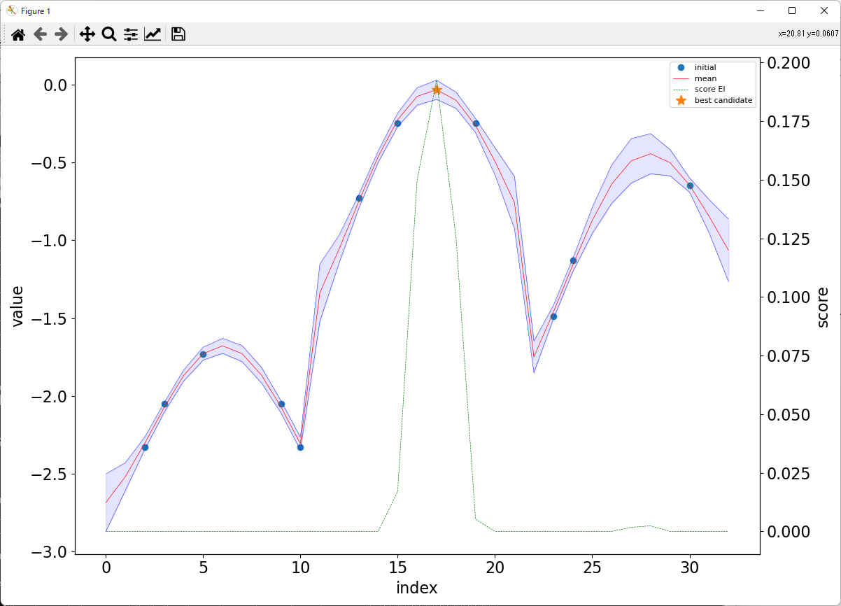Click the orange best candidate star on the plot
This screenshot has width=841, height=606.
(437, 90)
